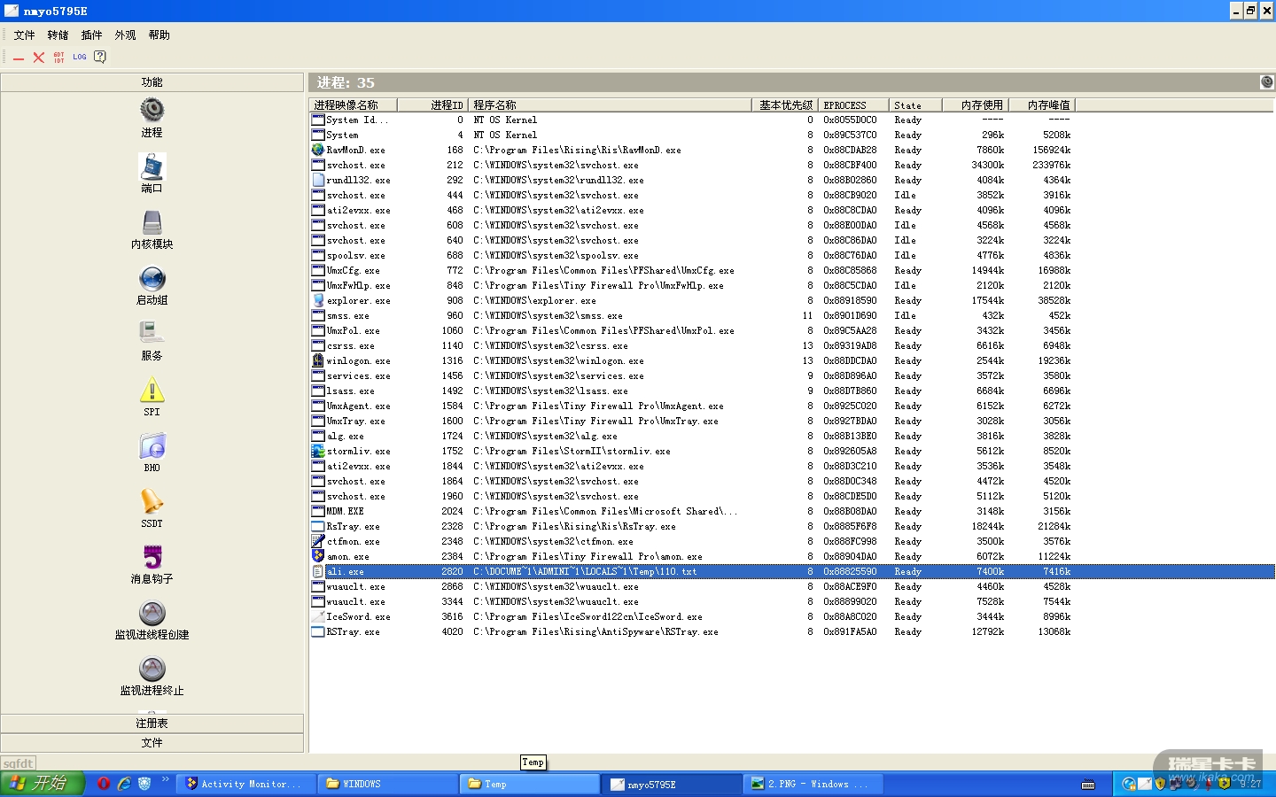Image resolution: width=1276 pixels, height=797 pixels.
Task: Sort by State column header
Action: point(915,104)
